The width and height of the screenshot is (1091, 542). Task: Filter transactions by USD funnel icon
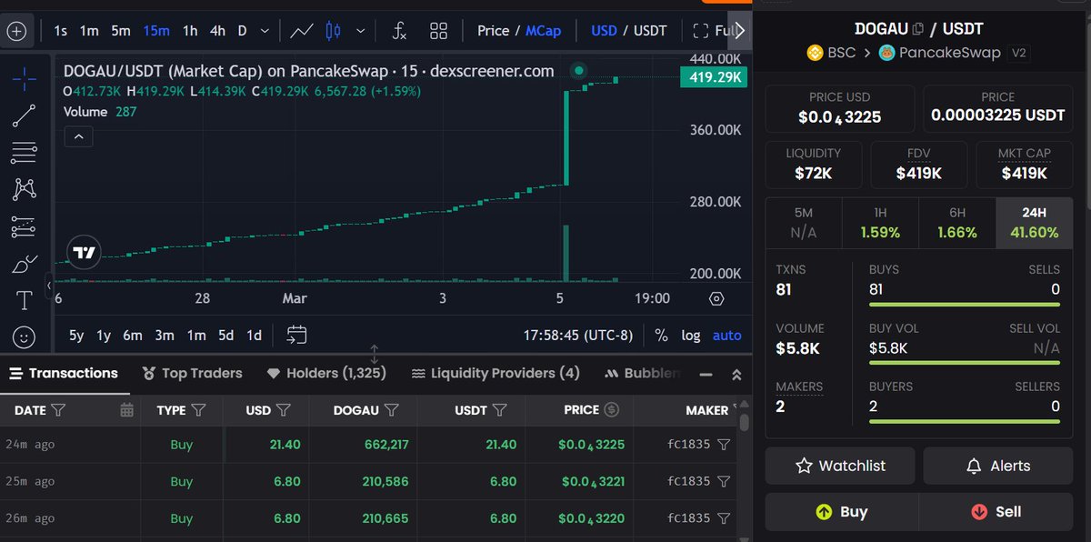click(284, 410)
